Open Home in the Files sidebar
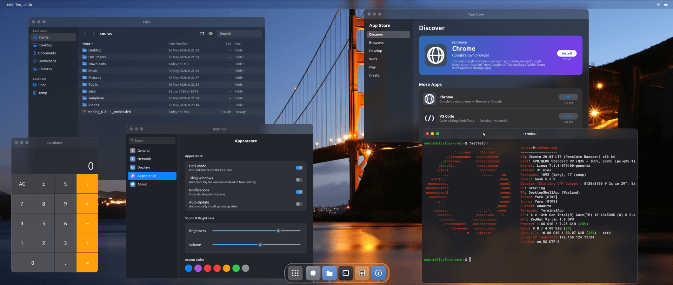 pyautogui.click(x=53, y=37)
